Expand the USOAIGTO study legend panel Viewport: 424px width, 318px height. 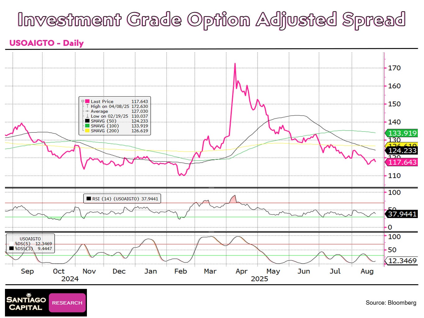pos(30,238)
